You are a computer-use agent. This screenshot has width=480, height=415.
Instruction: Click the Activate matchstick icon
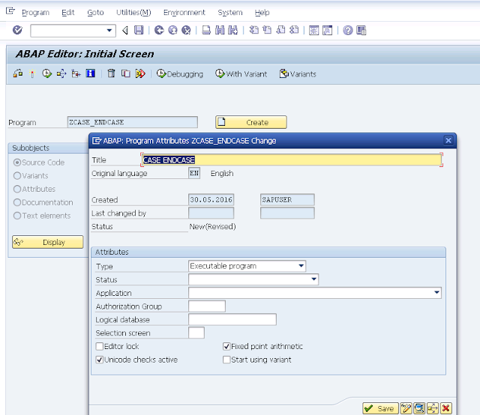click(x=32, y=73)
